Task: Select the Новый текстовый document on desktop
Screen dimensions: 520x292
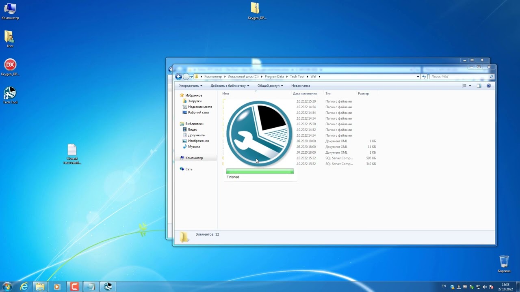Action: 72,154
